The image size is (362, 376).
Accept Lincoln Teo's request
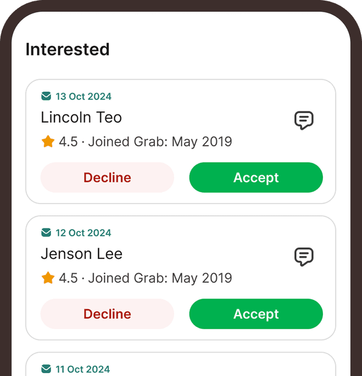(x=256, y=178)
